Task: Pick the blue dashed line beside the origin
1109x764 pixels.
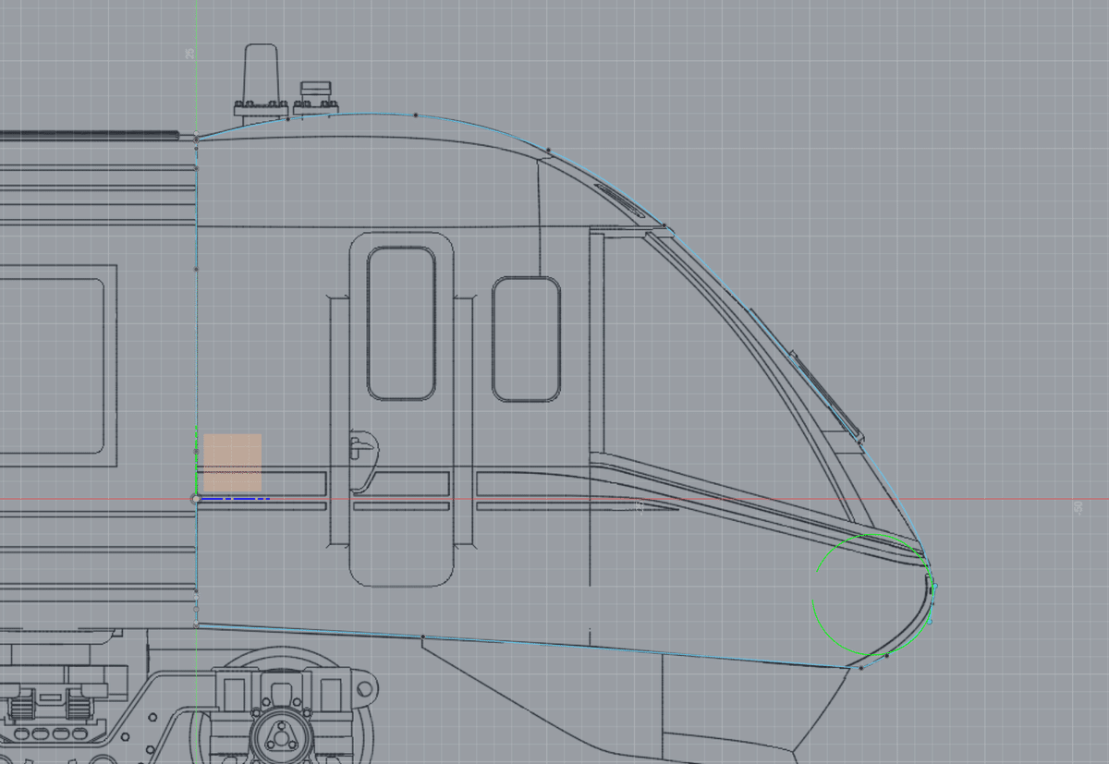Action: 236,499
